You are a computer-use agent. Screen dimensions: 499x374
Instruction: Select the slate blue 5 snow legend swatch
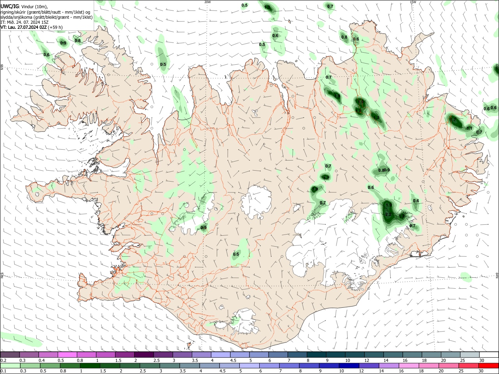click(x=259, y=355)
